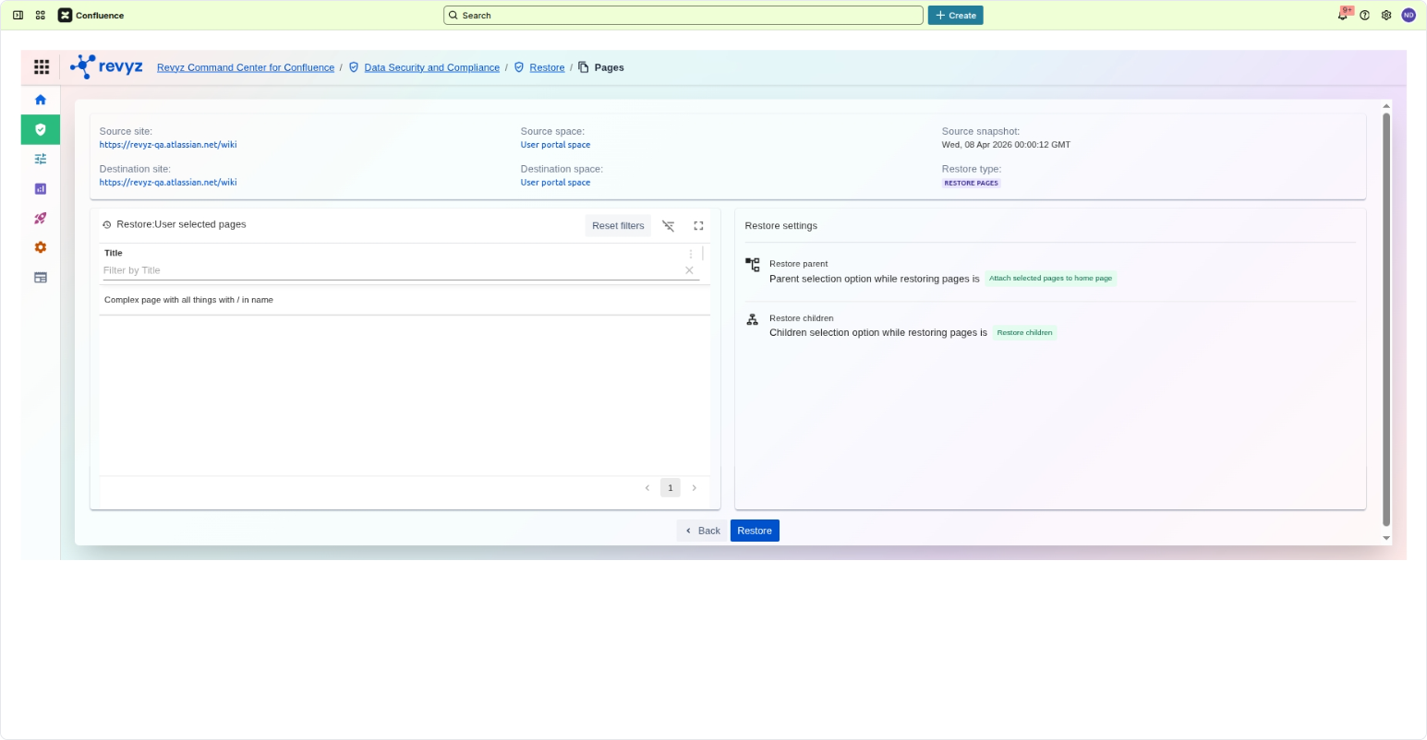Navigate to Data Security and Compliance breadcrumb
Screen dimensions: 1427x740
pos(431,67)
